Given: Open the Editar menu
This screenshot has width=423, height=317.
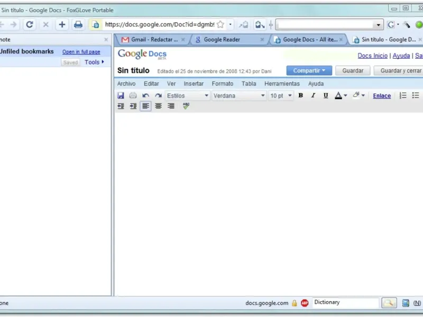Looking at the screenshot, I should (x=151, y=84).
